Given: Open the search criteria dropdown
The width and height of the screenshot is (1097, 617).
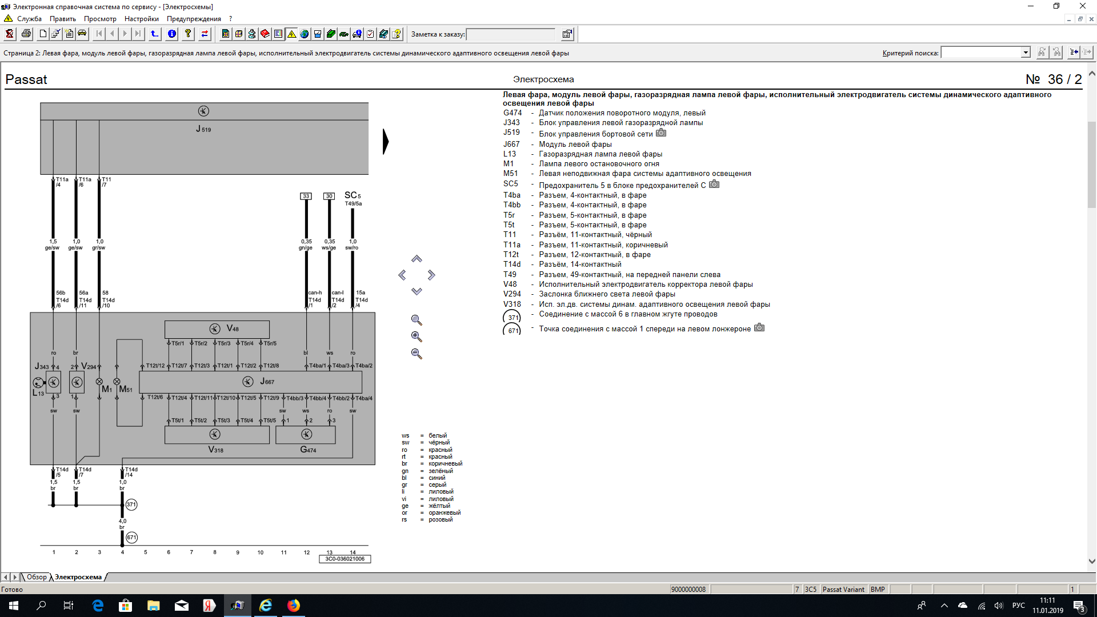Looking at the screenshot, I should pyautogui.click(x=1026, y=53).
